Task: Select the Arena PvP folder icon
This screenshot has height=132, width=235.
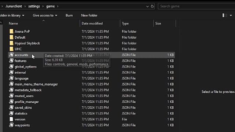Action: [11, 32]
